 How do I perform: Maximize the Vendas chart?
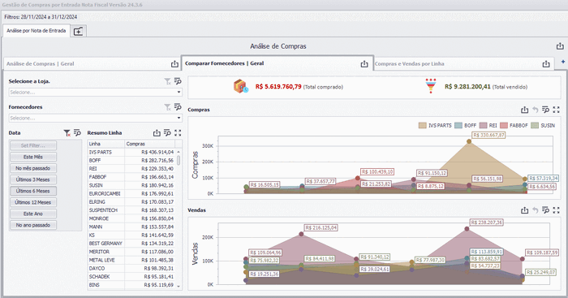[x=557, y=210]
